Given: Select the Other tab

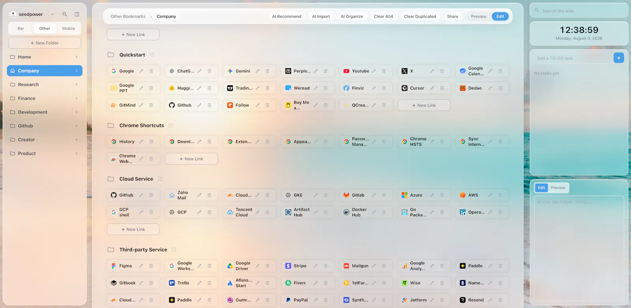Looking at the screenshot, I should [x=45, y=28].
